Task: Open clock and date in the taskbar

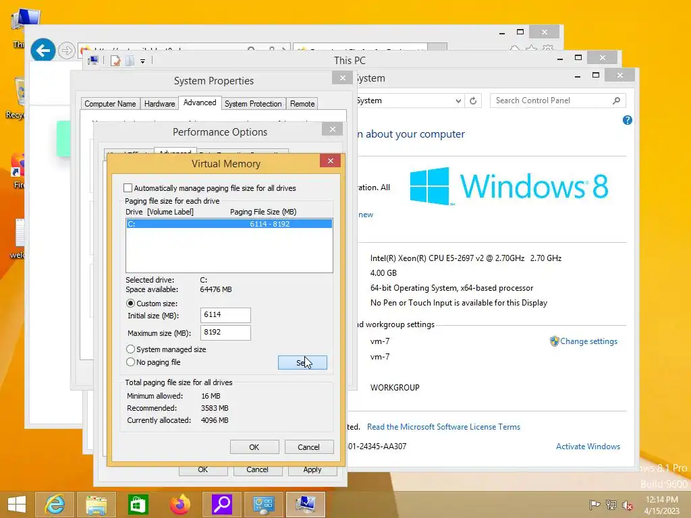Action: tap(661, 505)
